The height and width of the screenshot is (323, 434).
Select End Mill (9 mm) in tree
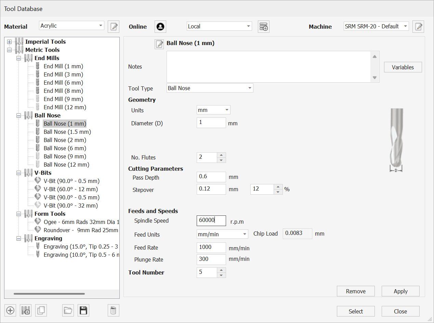pos(63,99)
